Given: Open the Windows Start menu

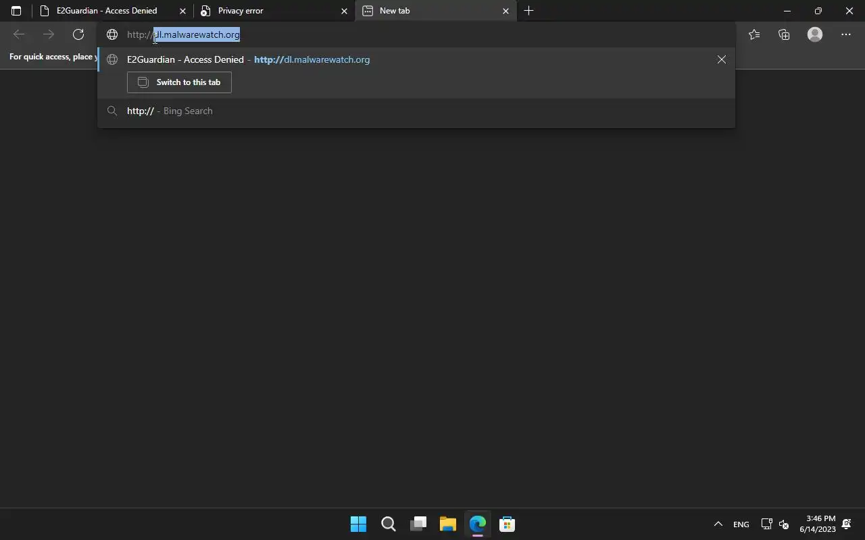Looking at the screenshot, I should pyautogui.click(x=358, y=524).
